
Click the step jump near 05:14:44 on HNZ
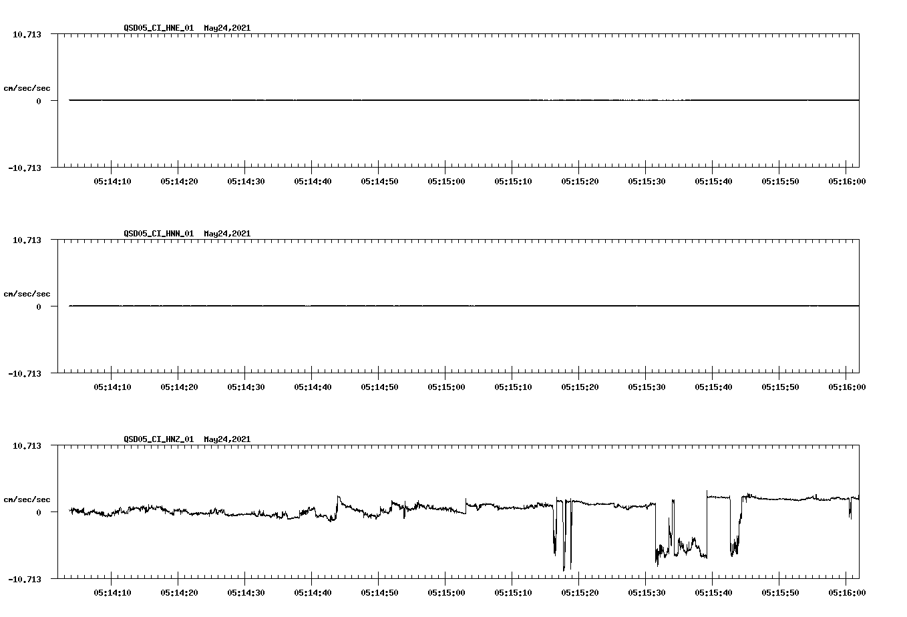click(x=338, y=501)
